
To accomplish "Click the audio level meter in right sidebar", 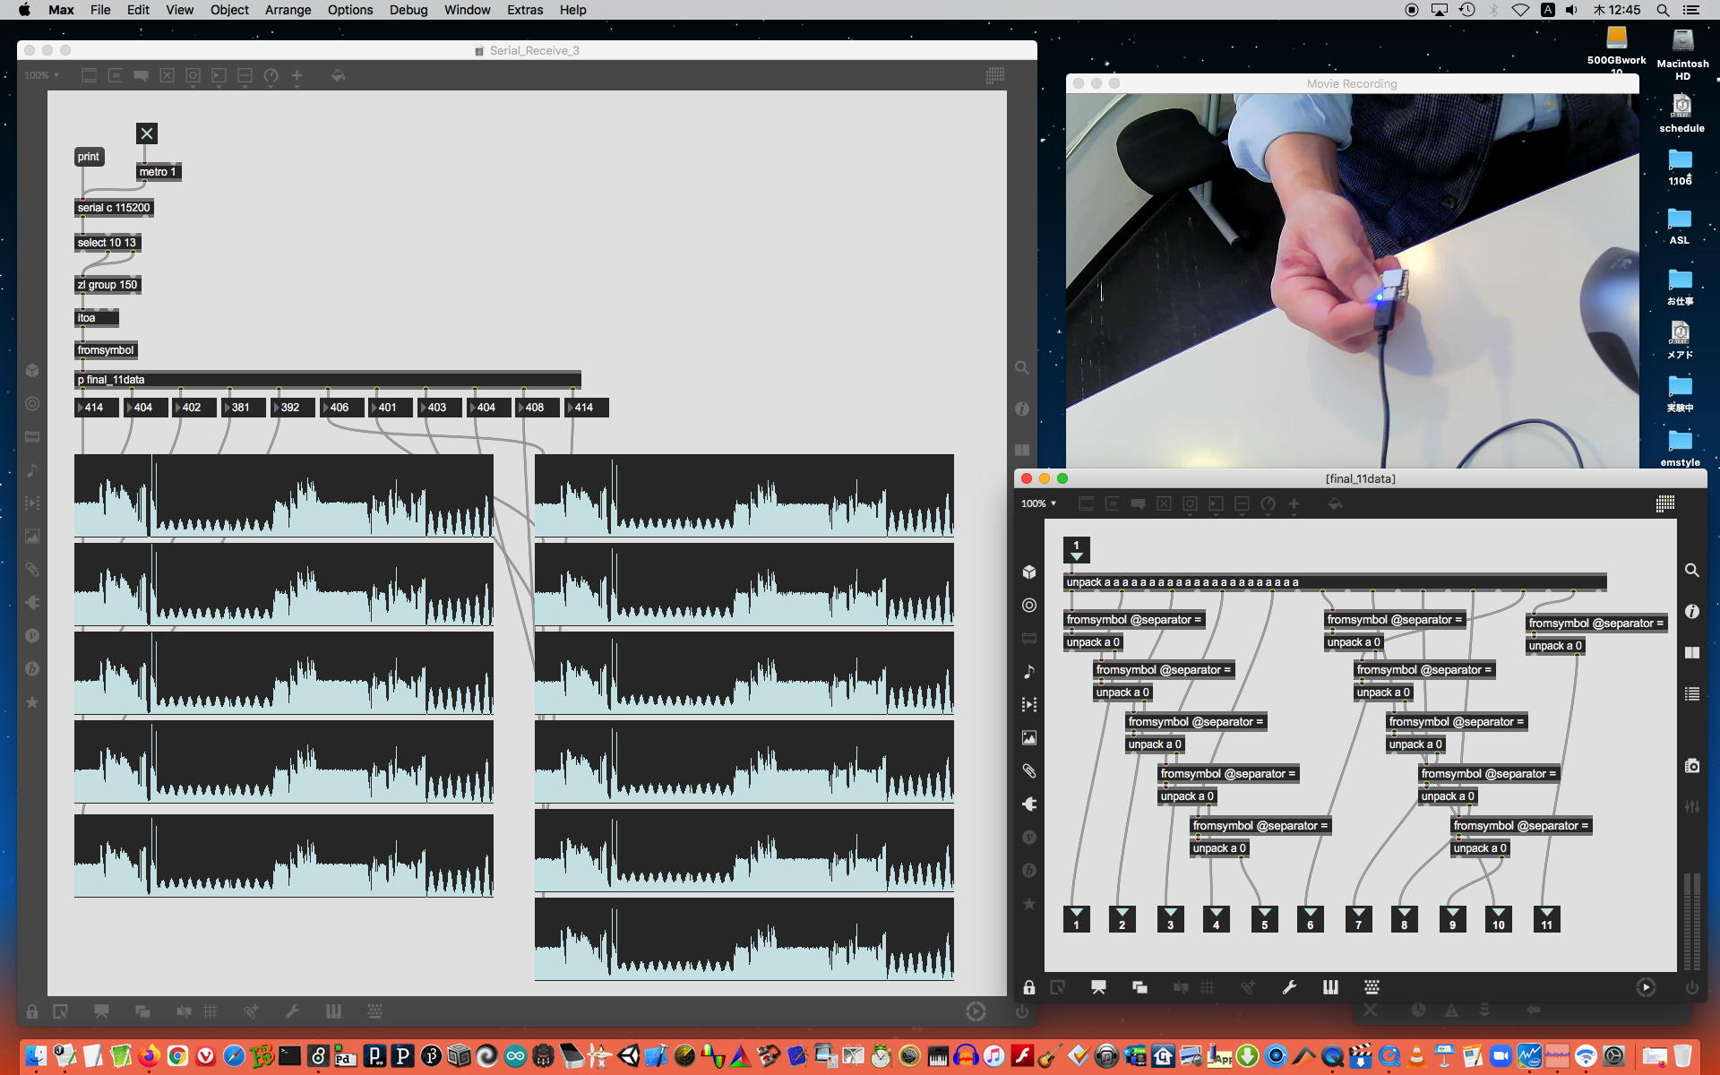I will pyautogui.click(x=1691, y=921).
